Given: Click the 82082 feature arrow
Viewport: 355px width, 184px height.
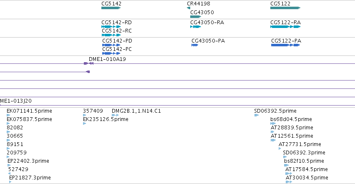Looking at the screenshot, I should point(8,132).
